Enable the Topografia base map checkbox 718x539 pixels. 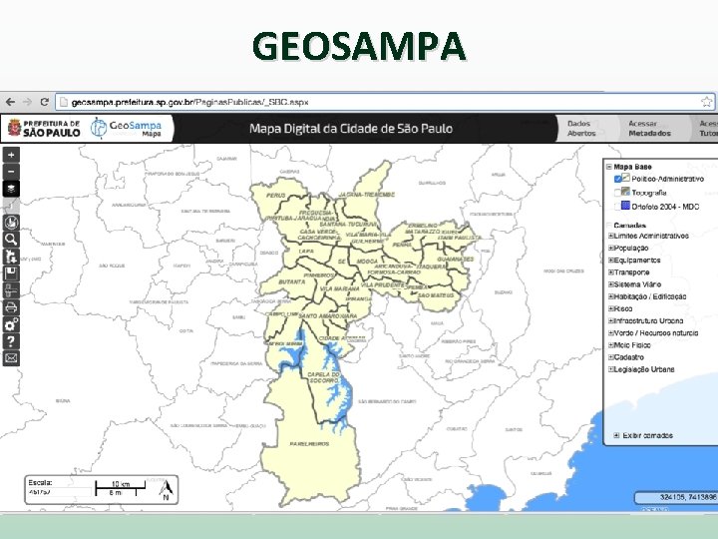click(x=617, y=193)
